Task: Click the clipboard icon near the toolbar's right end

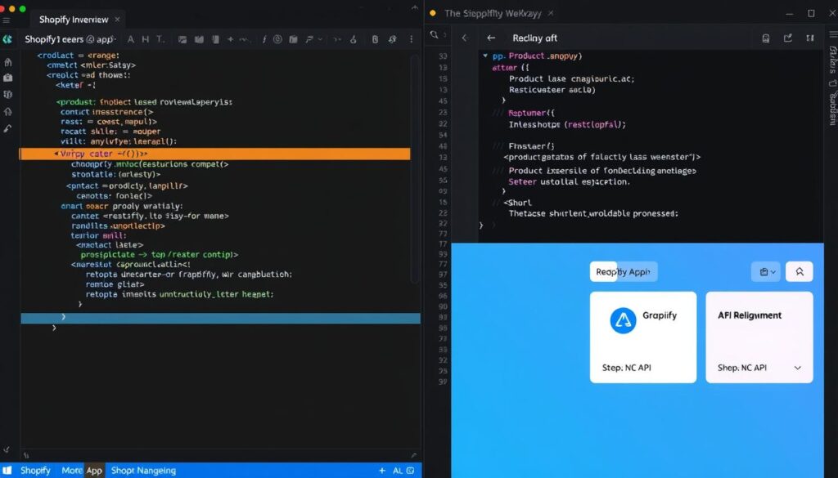Action: (x=375, y=39)
